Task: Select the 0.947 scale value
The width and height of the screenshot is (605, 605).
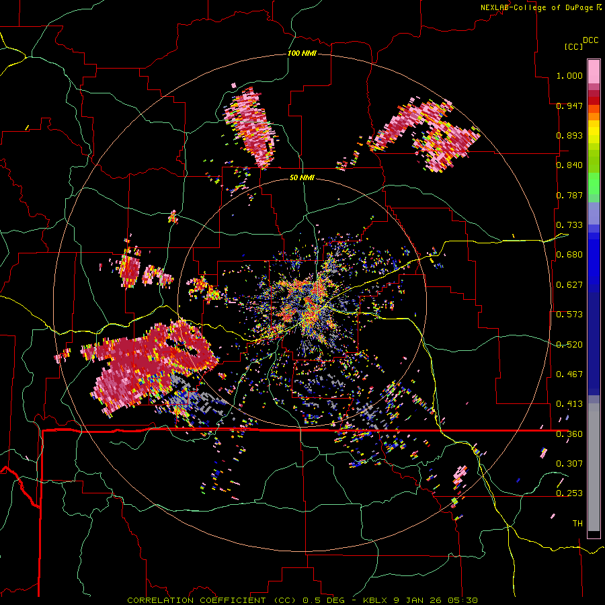Action: pos(569,106)
